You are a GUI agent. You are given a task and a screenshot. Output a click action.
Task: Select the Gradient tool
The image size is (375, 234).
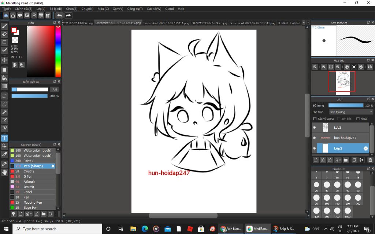[4, 86]
